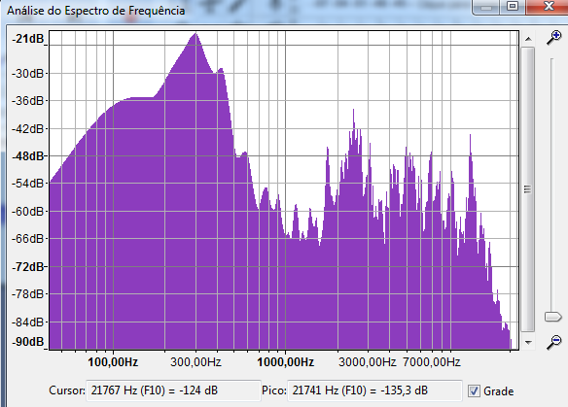
Task: Click the -72dB axis label
Action: point(28,267)
